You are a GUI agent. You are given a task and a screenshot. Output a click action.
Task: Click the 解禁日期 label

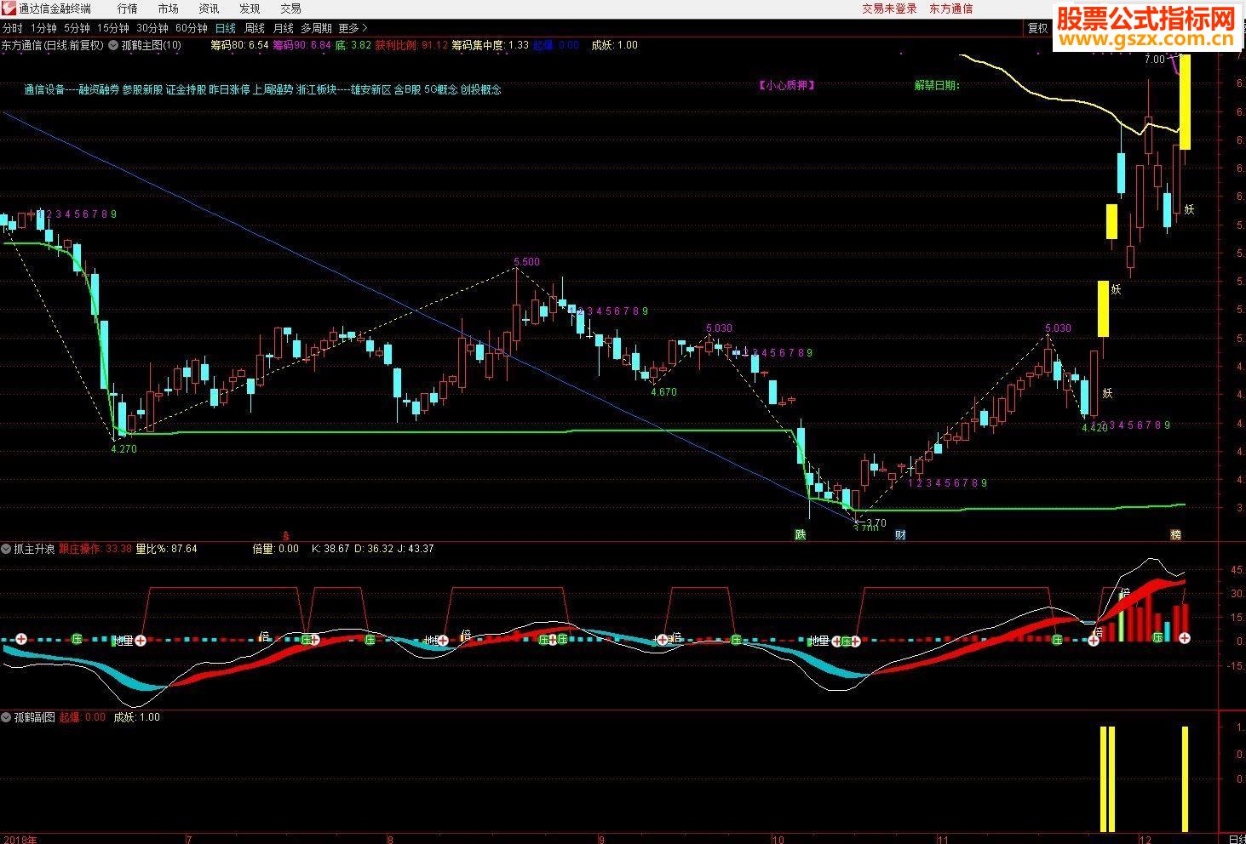click(937, 85)
